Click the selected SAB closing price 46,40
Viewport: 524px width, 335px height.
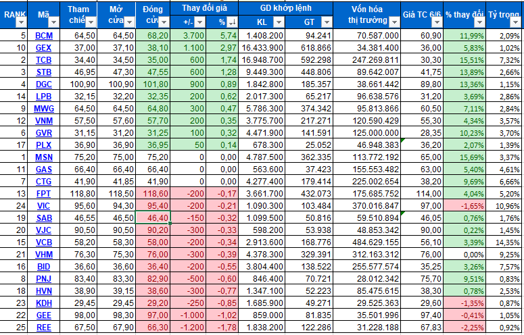(x=153, y=218)
